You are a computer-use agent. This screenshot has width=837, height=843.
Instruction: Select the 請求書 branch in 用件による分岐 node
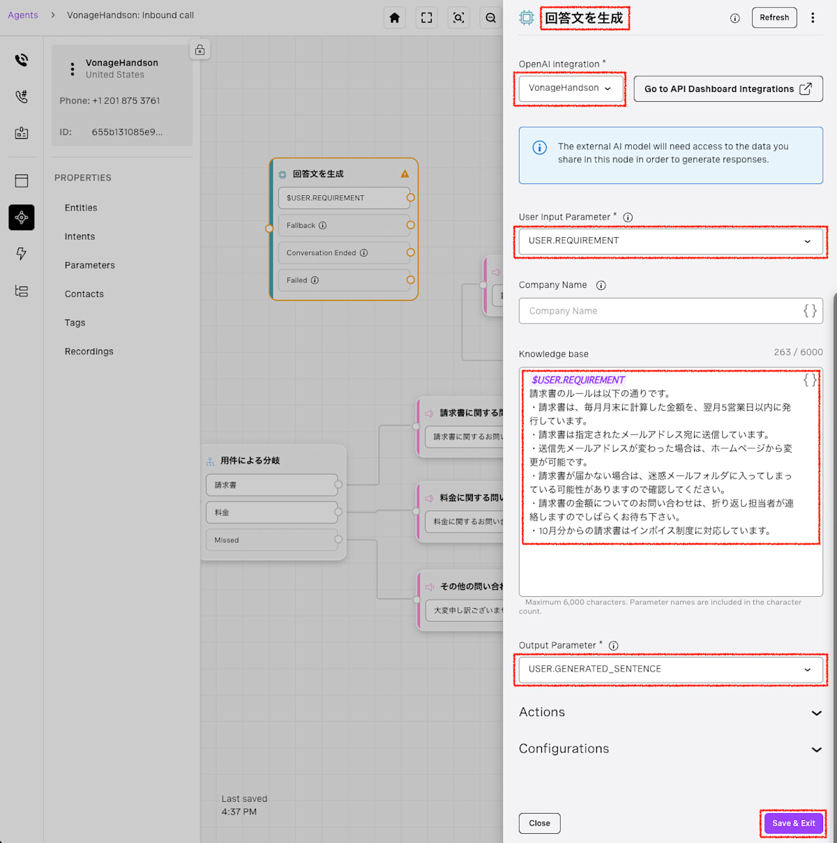pos(272,485)
